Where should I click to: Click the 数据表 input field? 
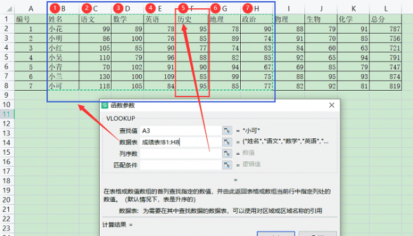(x=181, y=142)
